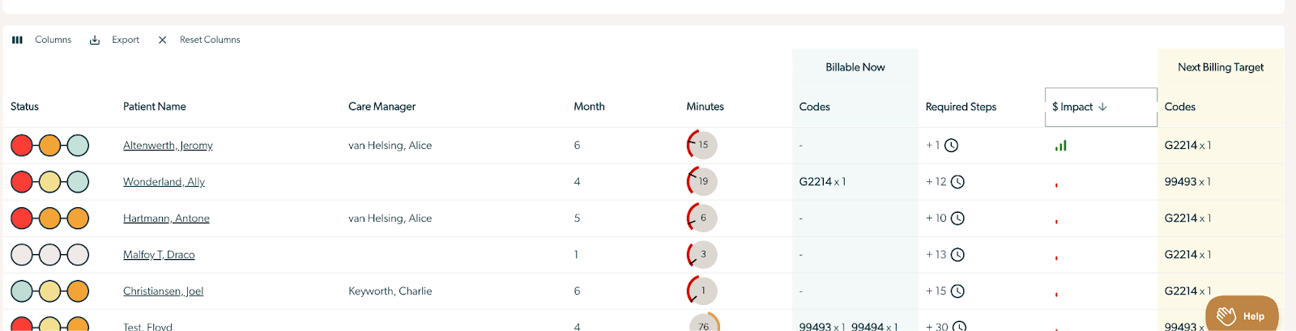Click the teal last status circle for Altenwerth
The width and height of the screenshot is (1296, 331).
[78, 146]
